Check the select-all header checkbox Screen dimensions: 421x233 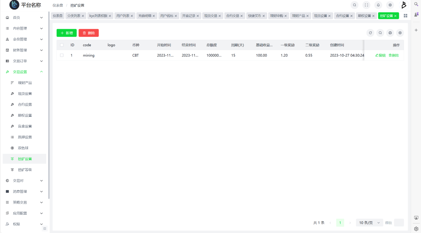pos(62,45)
